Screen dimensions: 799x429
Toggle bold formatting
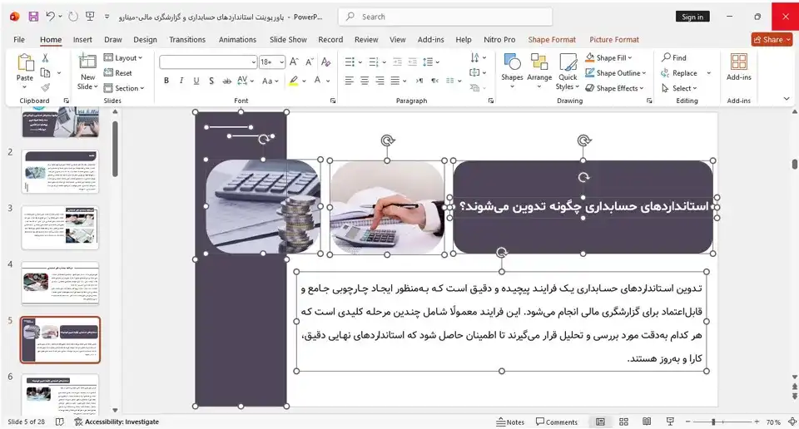coord(166,81)
